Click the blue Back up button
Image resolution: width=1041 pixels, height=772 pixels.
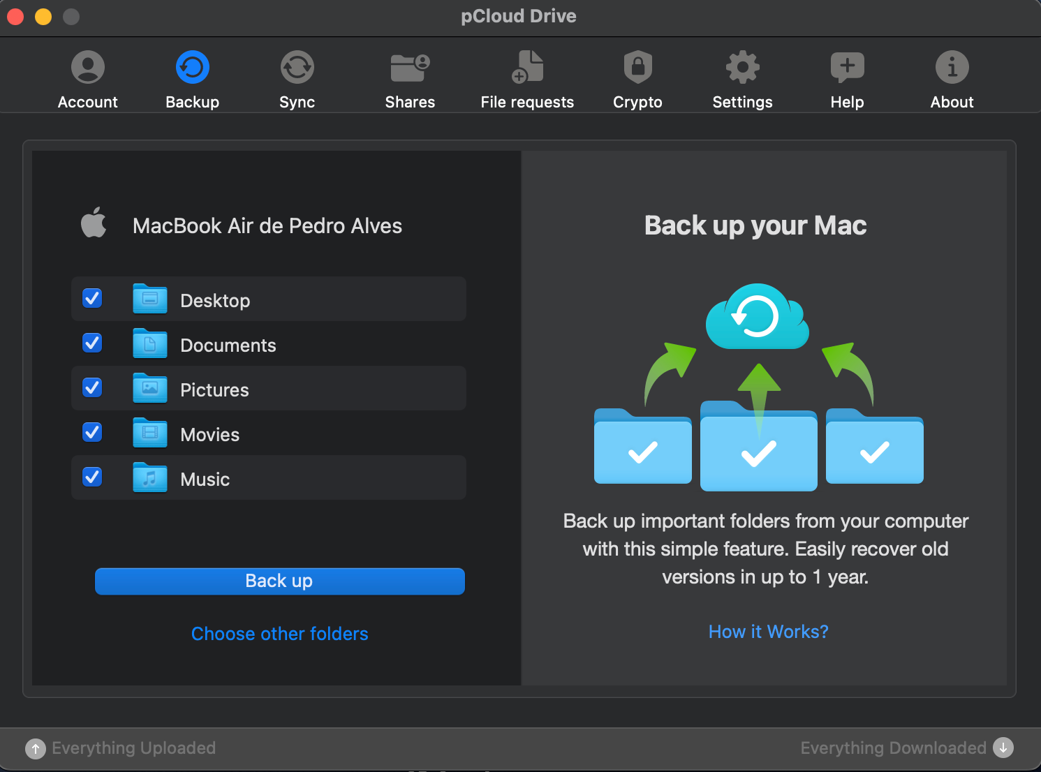[280, 581]
